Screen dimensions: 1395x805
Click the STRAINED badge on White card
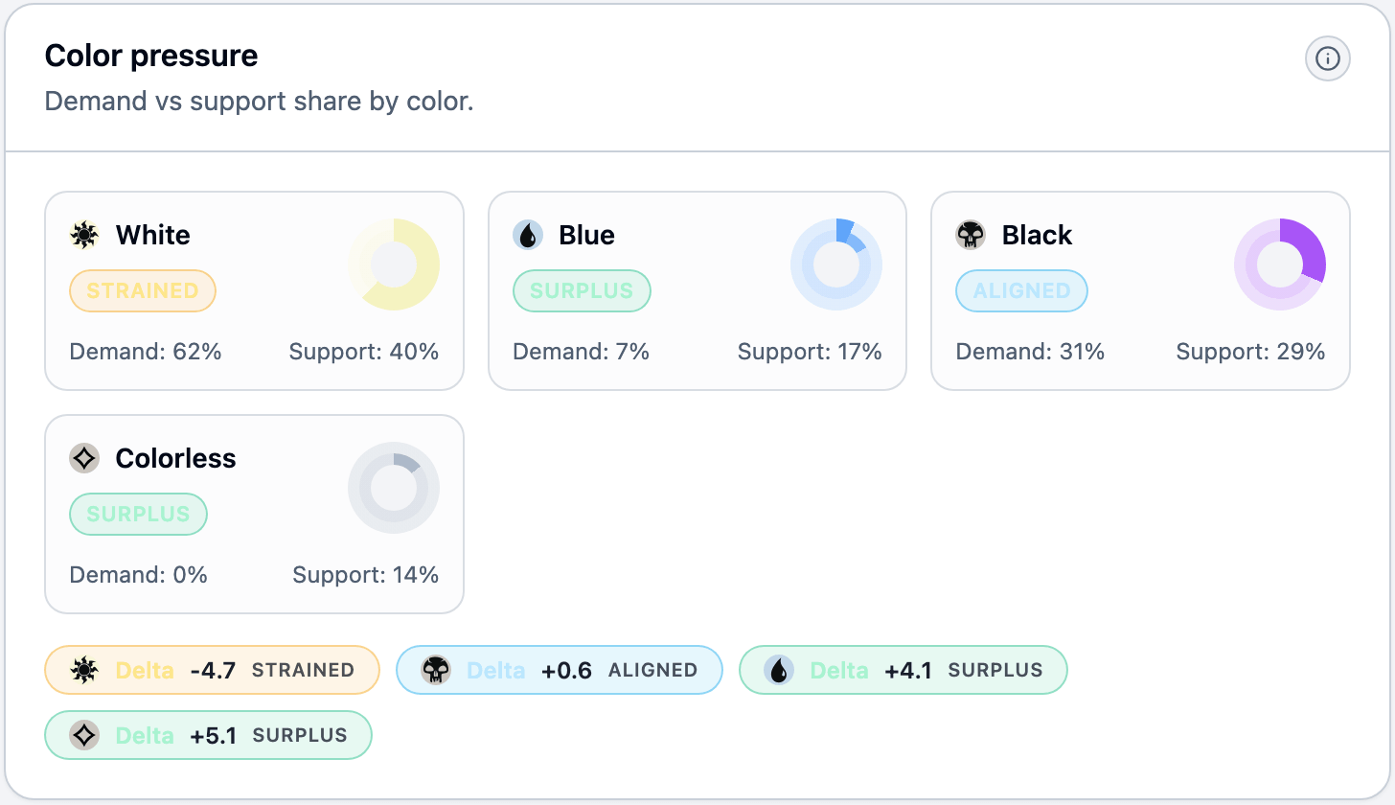(143, 290)
